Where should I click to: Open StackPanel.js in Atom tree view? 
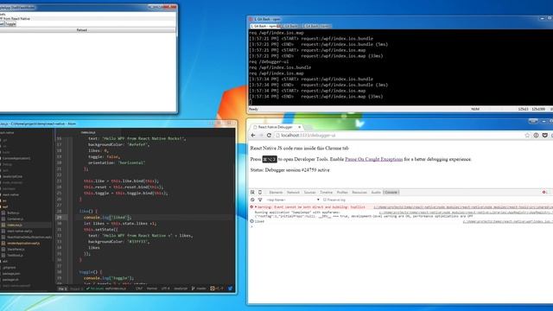[16, 250]
